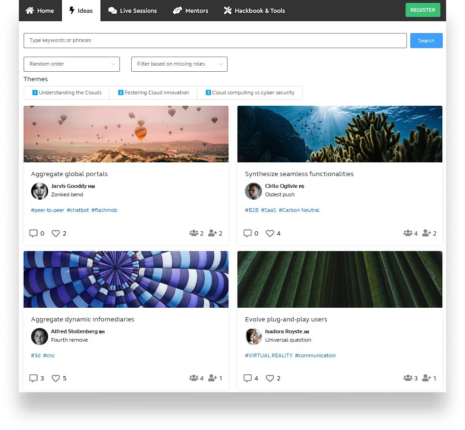Click the #Carbon Neutral hashtag link

pyautogui.click(x=299, y=210)
